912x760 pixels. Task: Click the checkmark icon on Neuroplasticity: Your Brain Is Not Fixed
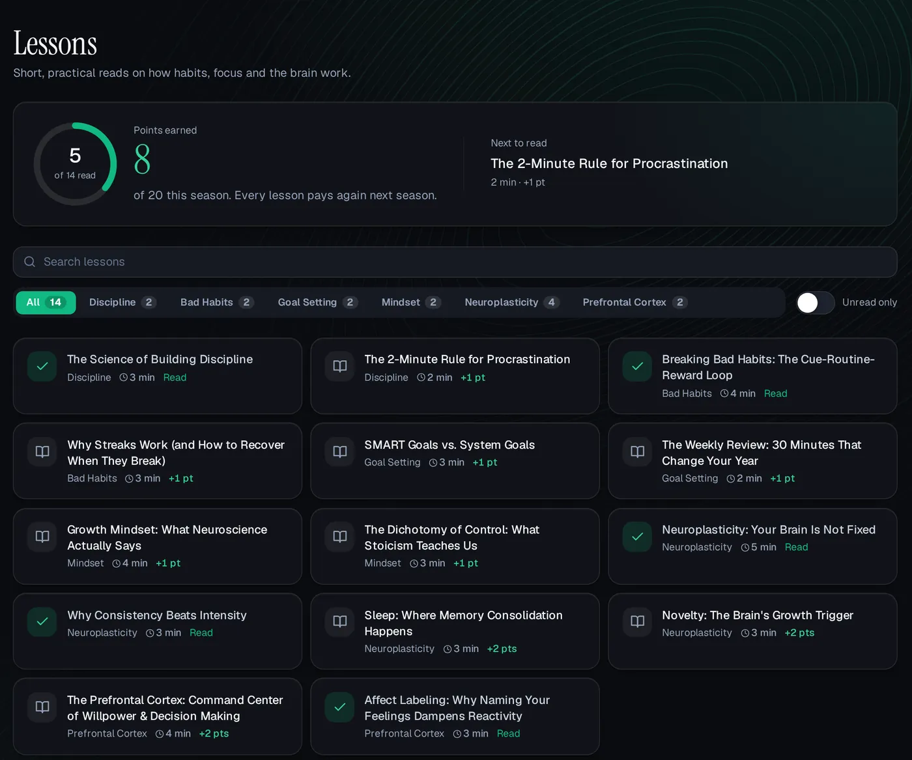point(637,537)
